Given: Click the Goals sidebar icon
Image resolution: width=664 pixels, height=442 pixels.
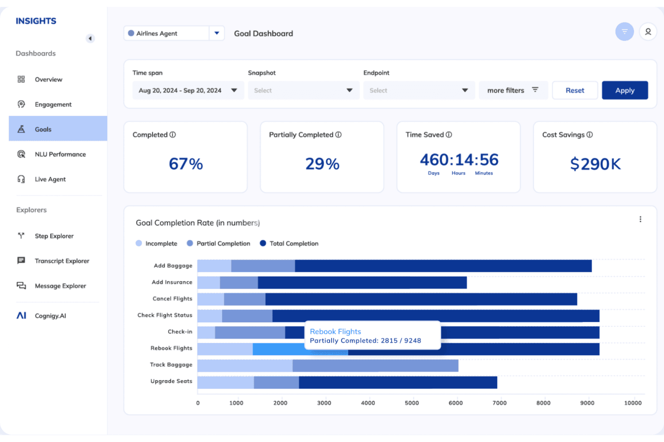Looking at the screenshot, I should point(21,129).
